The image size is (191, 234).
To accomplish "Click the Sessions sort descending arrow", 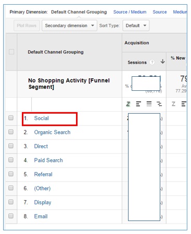I will click(x=162, y=61).
